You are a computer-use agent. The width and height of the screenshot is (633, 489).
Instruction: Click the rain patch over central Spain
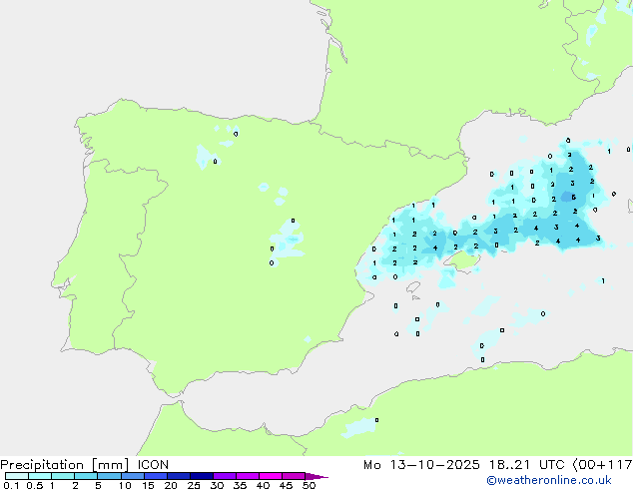pyautogui.click(x=289, y=241)
